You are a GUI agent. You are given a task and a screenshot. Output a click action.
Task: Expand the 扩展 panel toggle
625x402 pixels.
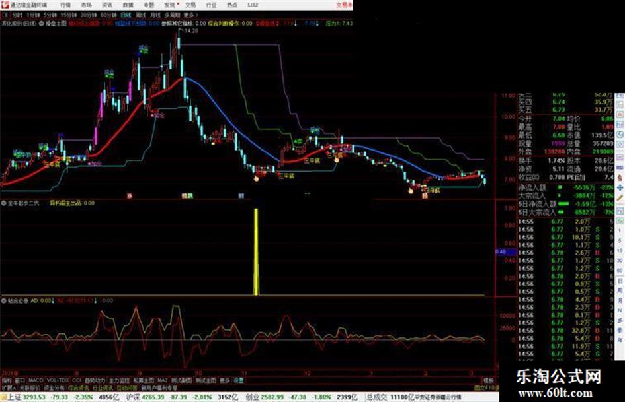pyautogui.click(x=9, y=387)
